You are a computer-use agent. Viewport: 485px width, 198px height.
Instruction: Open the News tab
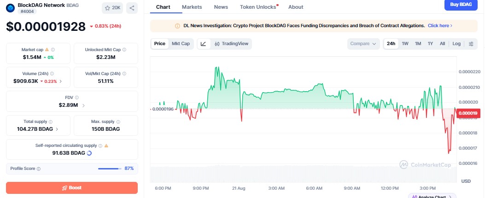[x=221, y=7]
